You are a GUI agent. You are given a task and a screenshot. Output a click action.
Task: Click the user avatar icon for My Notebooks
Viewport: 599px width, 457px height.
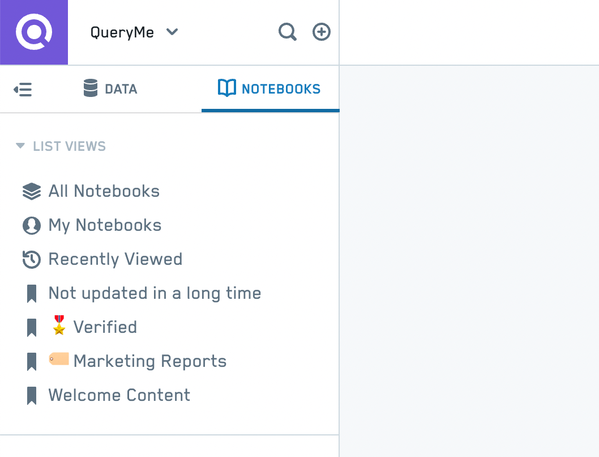32,226
